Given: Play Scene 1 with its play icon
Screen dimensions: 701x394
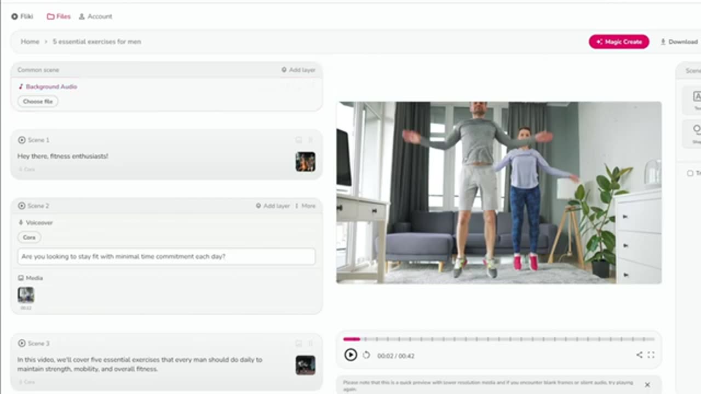Looking at the screenshot, I should tap(22, 140).
